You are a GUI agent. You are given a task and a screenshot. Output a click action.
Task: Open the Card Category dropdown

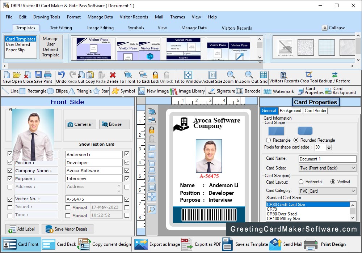tap(327, 191)
